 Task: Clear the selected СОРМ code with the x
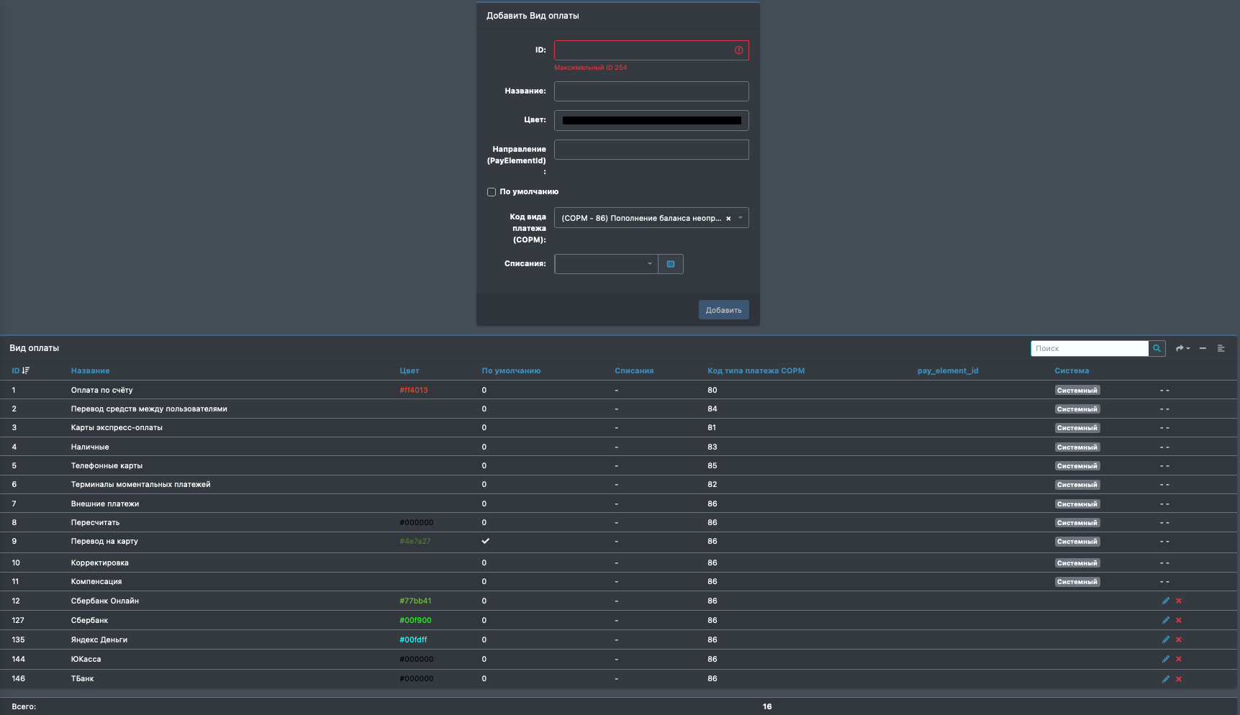(728, 218)
